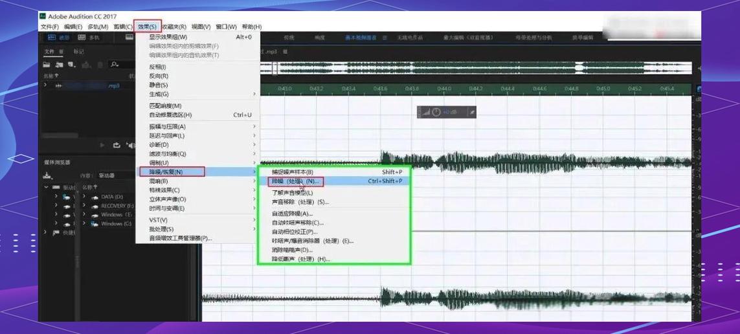The height and width of the screenshot is (334, 740).
Task: Open the 滤波与均衡(Q) submenu
Action: pyautogui.click(x=197, y=154)
